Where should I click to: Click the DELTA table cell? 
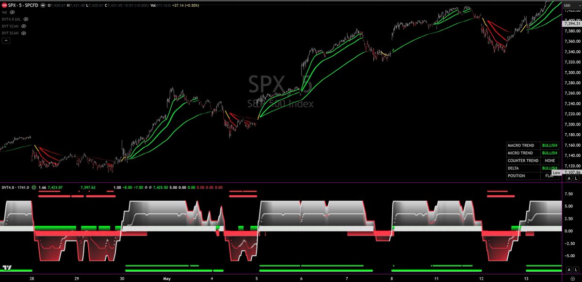pos(522,168)
